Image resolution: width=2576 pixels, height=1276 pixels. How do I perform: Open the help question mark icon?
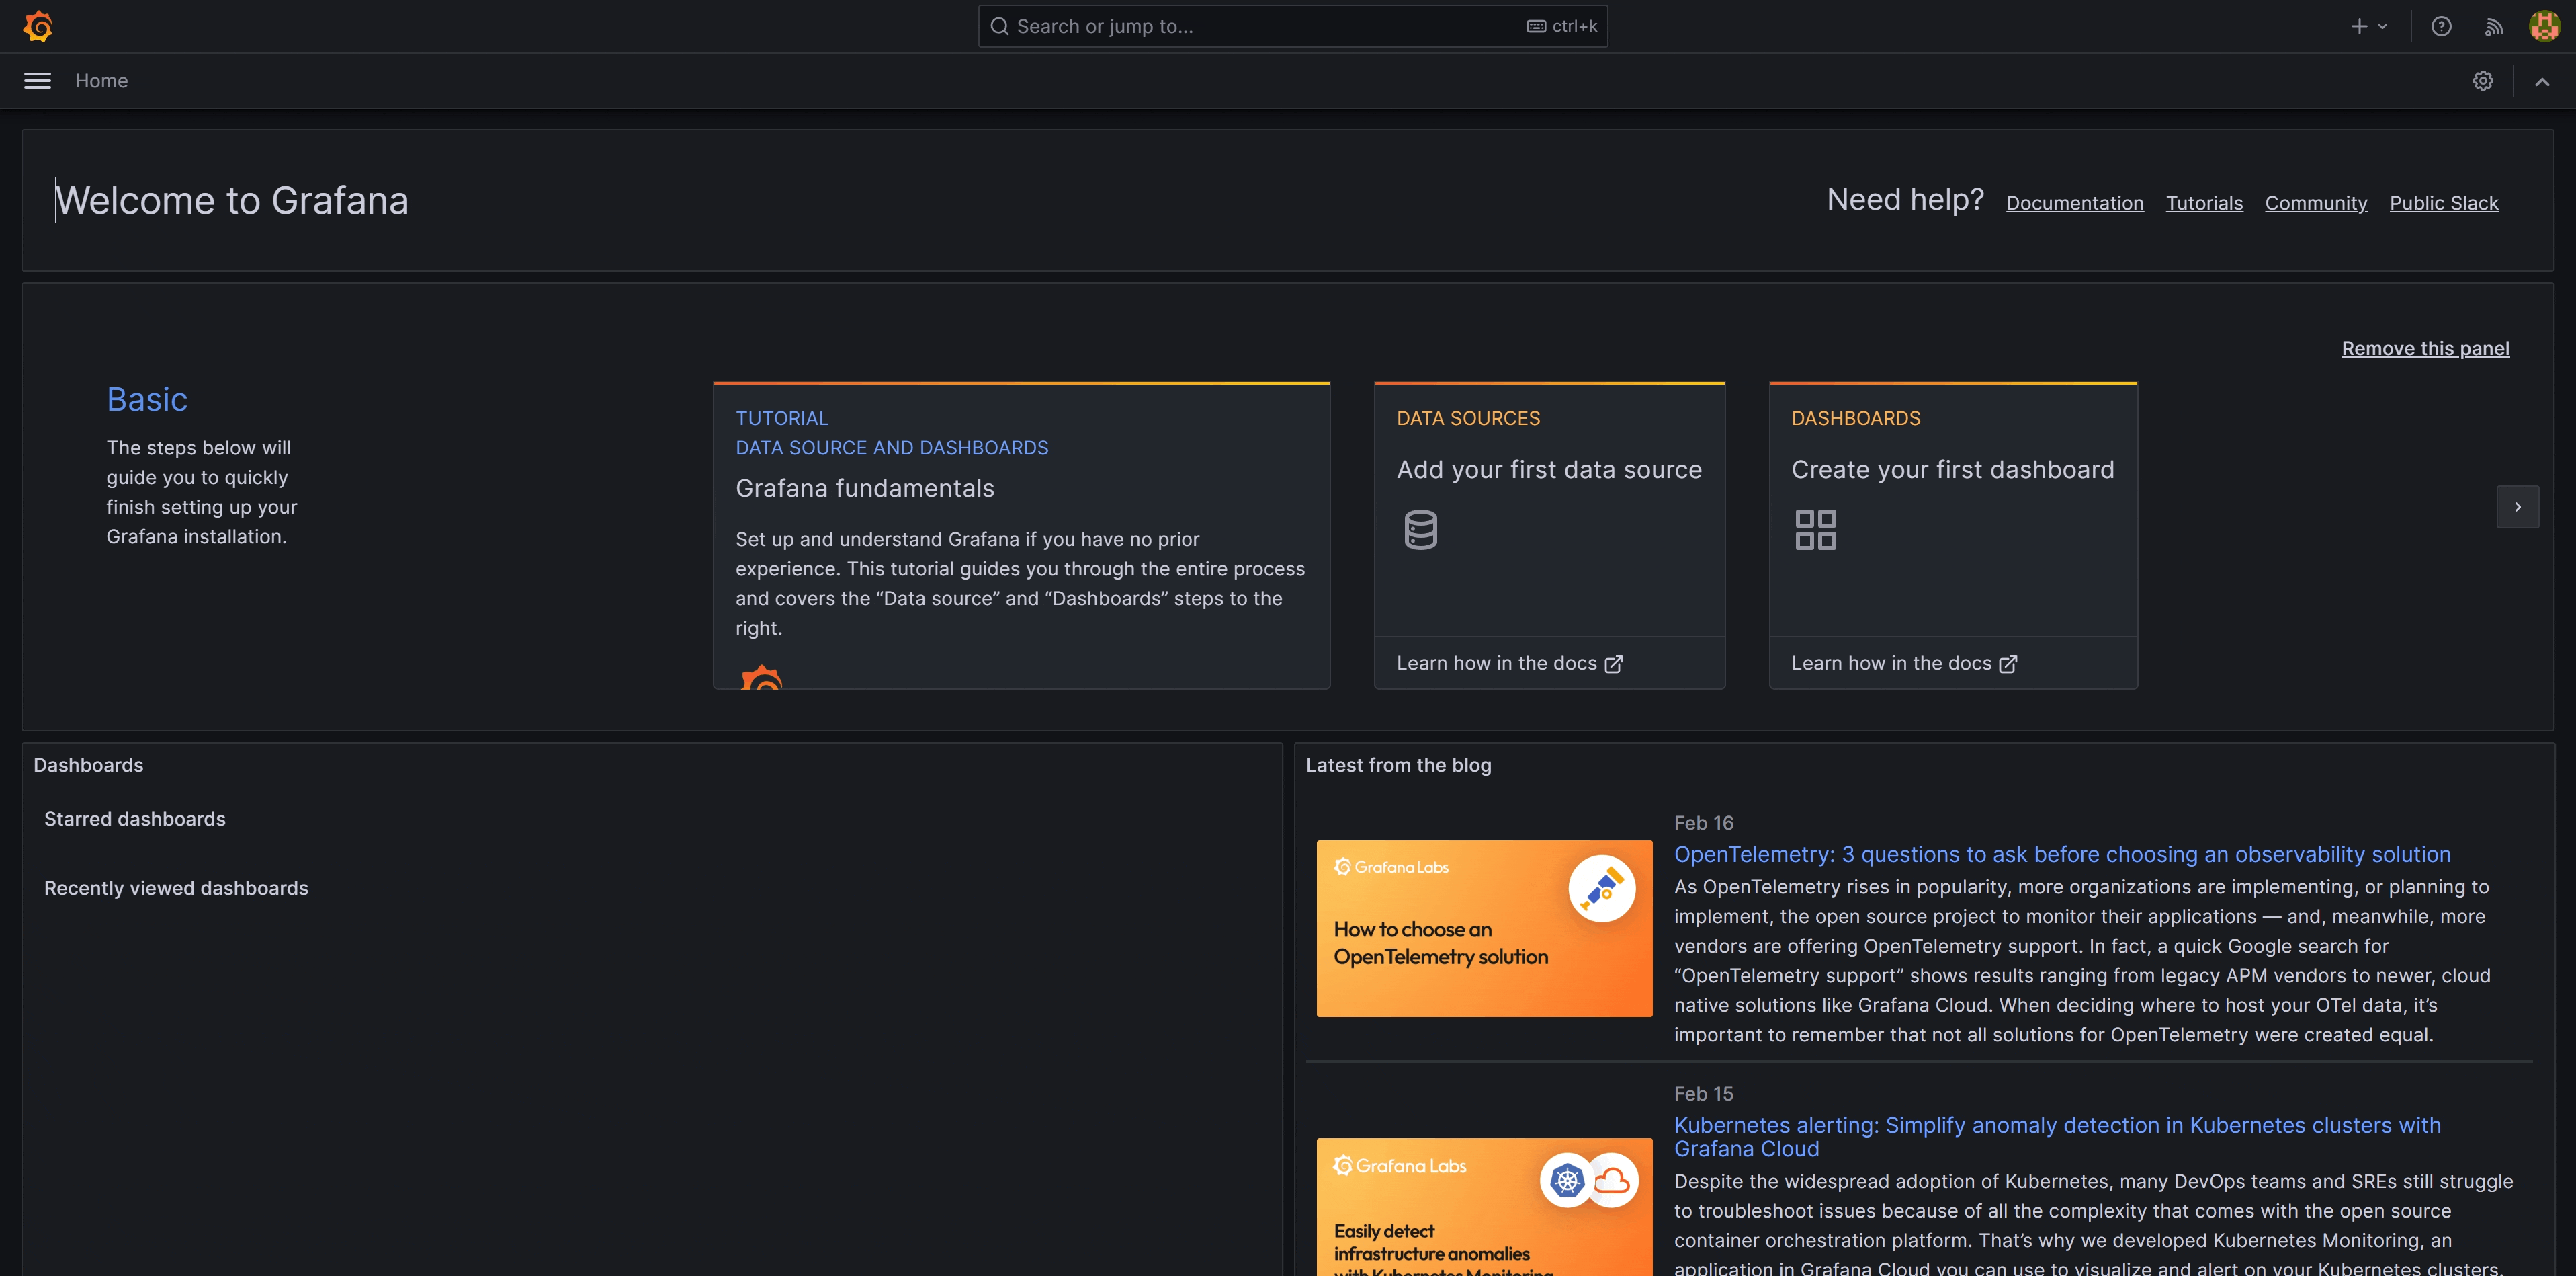point(2441,26)
